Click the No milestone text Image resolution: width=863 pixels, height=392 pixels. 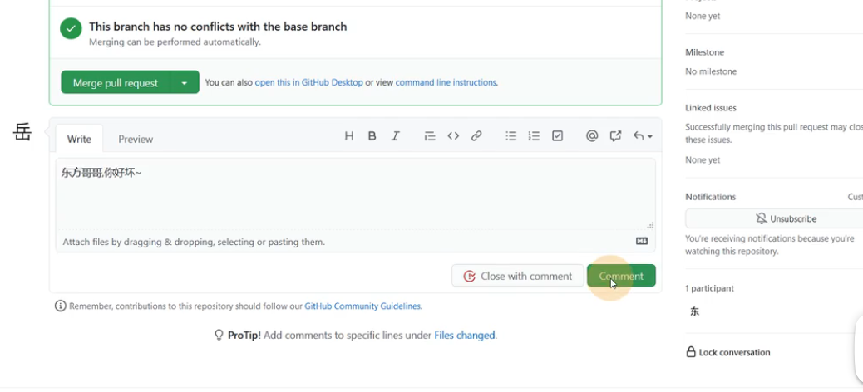[711, 71]
